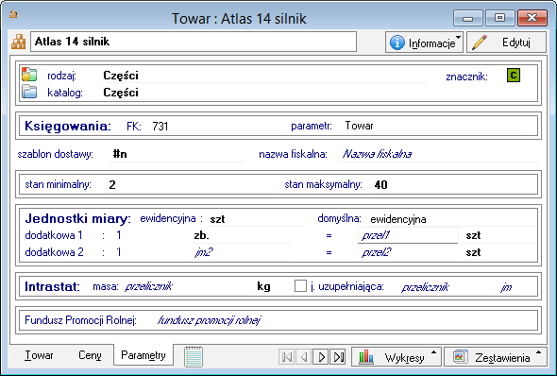Image resolution: width=557 pixels, height=376 pixels.
Task: Open the Informacje dropdown button
Action: coord(424,43)
